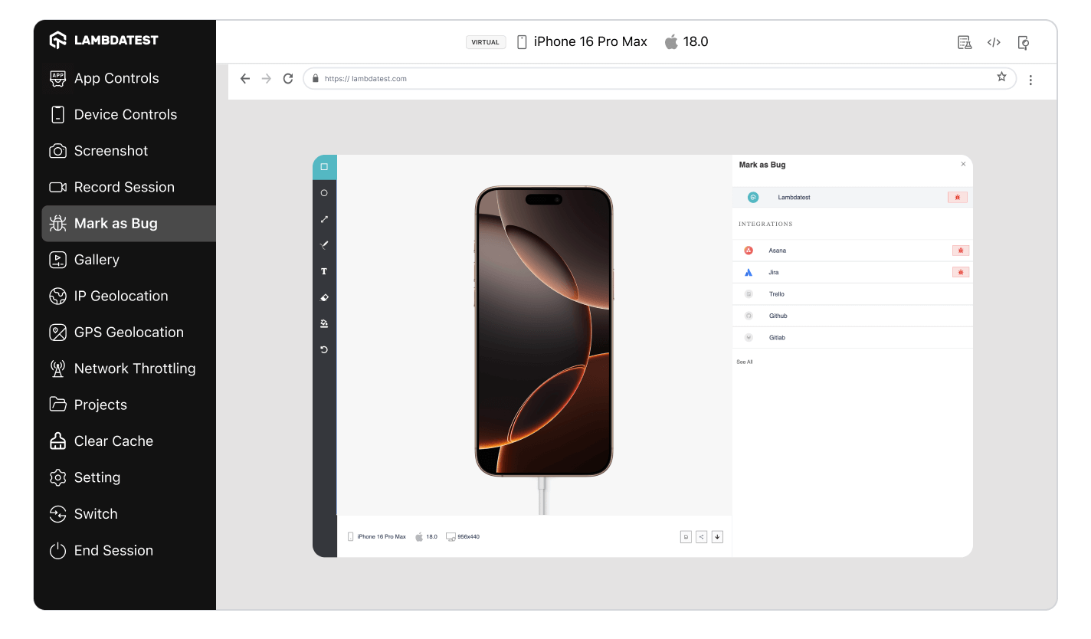Close the Mark as Bug panel
The width and height of the screenshot is (1091, 639).
point(963,164)
